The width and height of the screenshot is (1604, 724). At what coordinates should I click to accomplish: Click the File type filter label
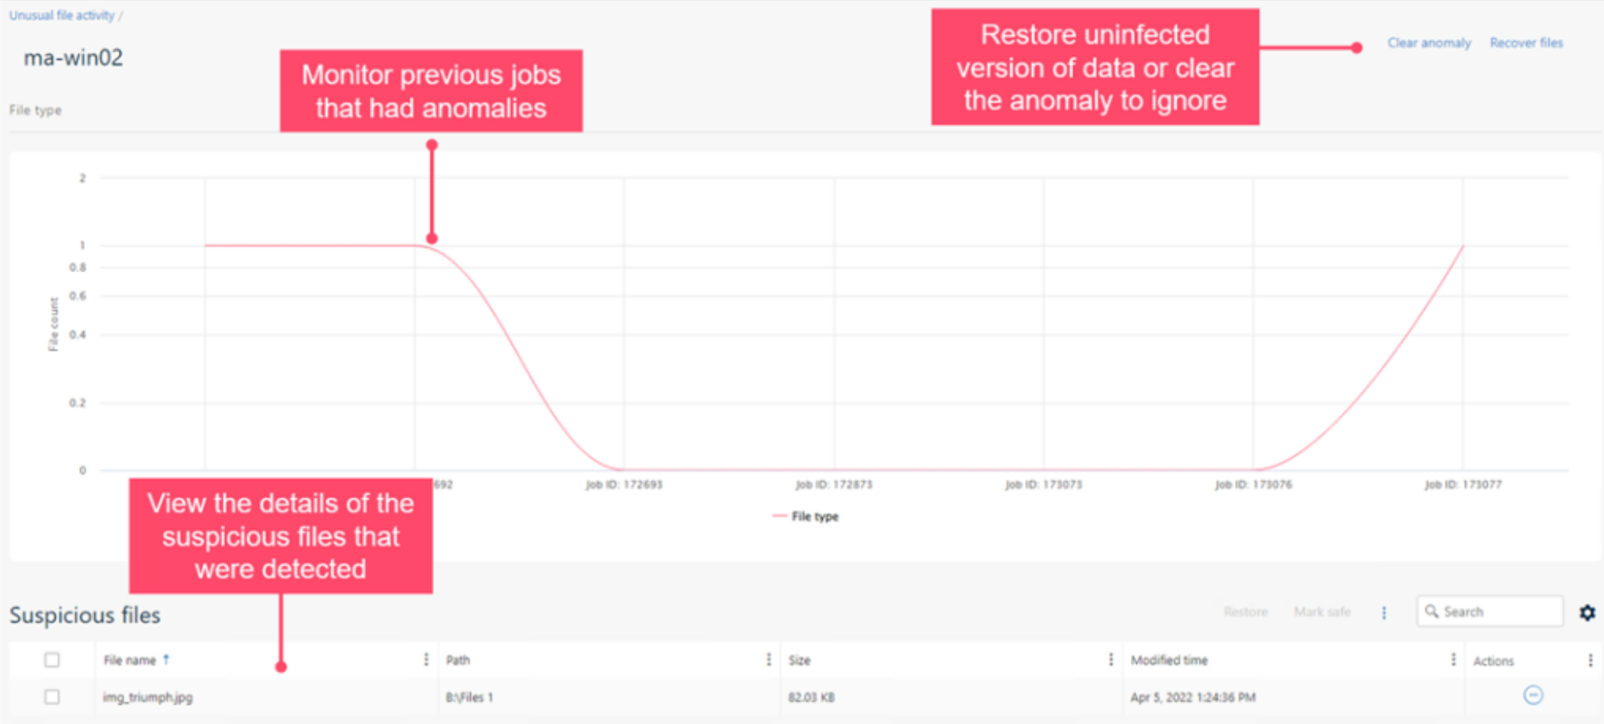[x=36, y=110]
